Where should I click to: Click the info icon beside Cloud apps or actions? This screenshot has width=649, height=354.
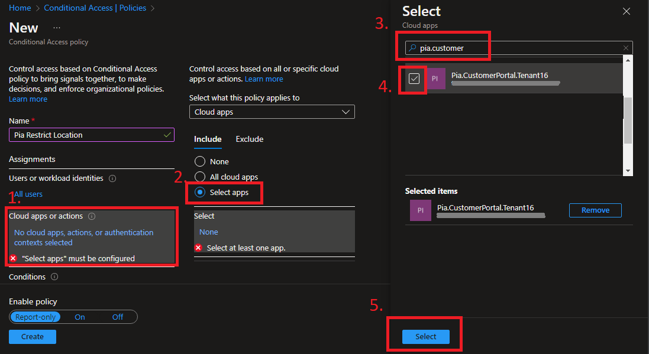coord(92,216)
